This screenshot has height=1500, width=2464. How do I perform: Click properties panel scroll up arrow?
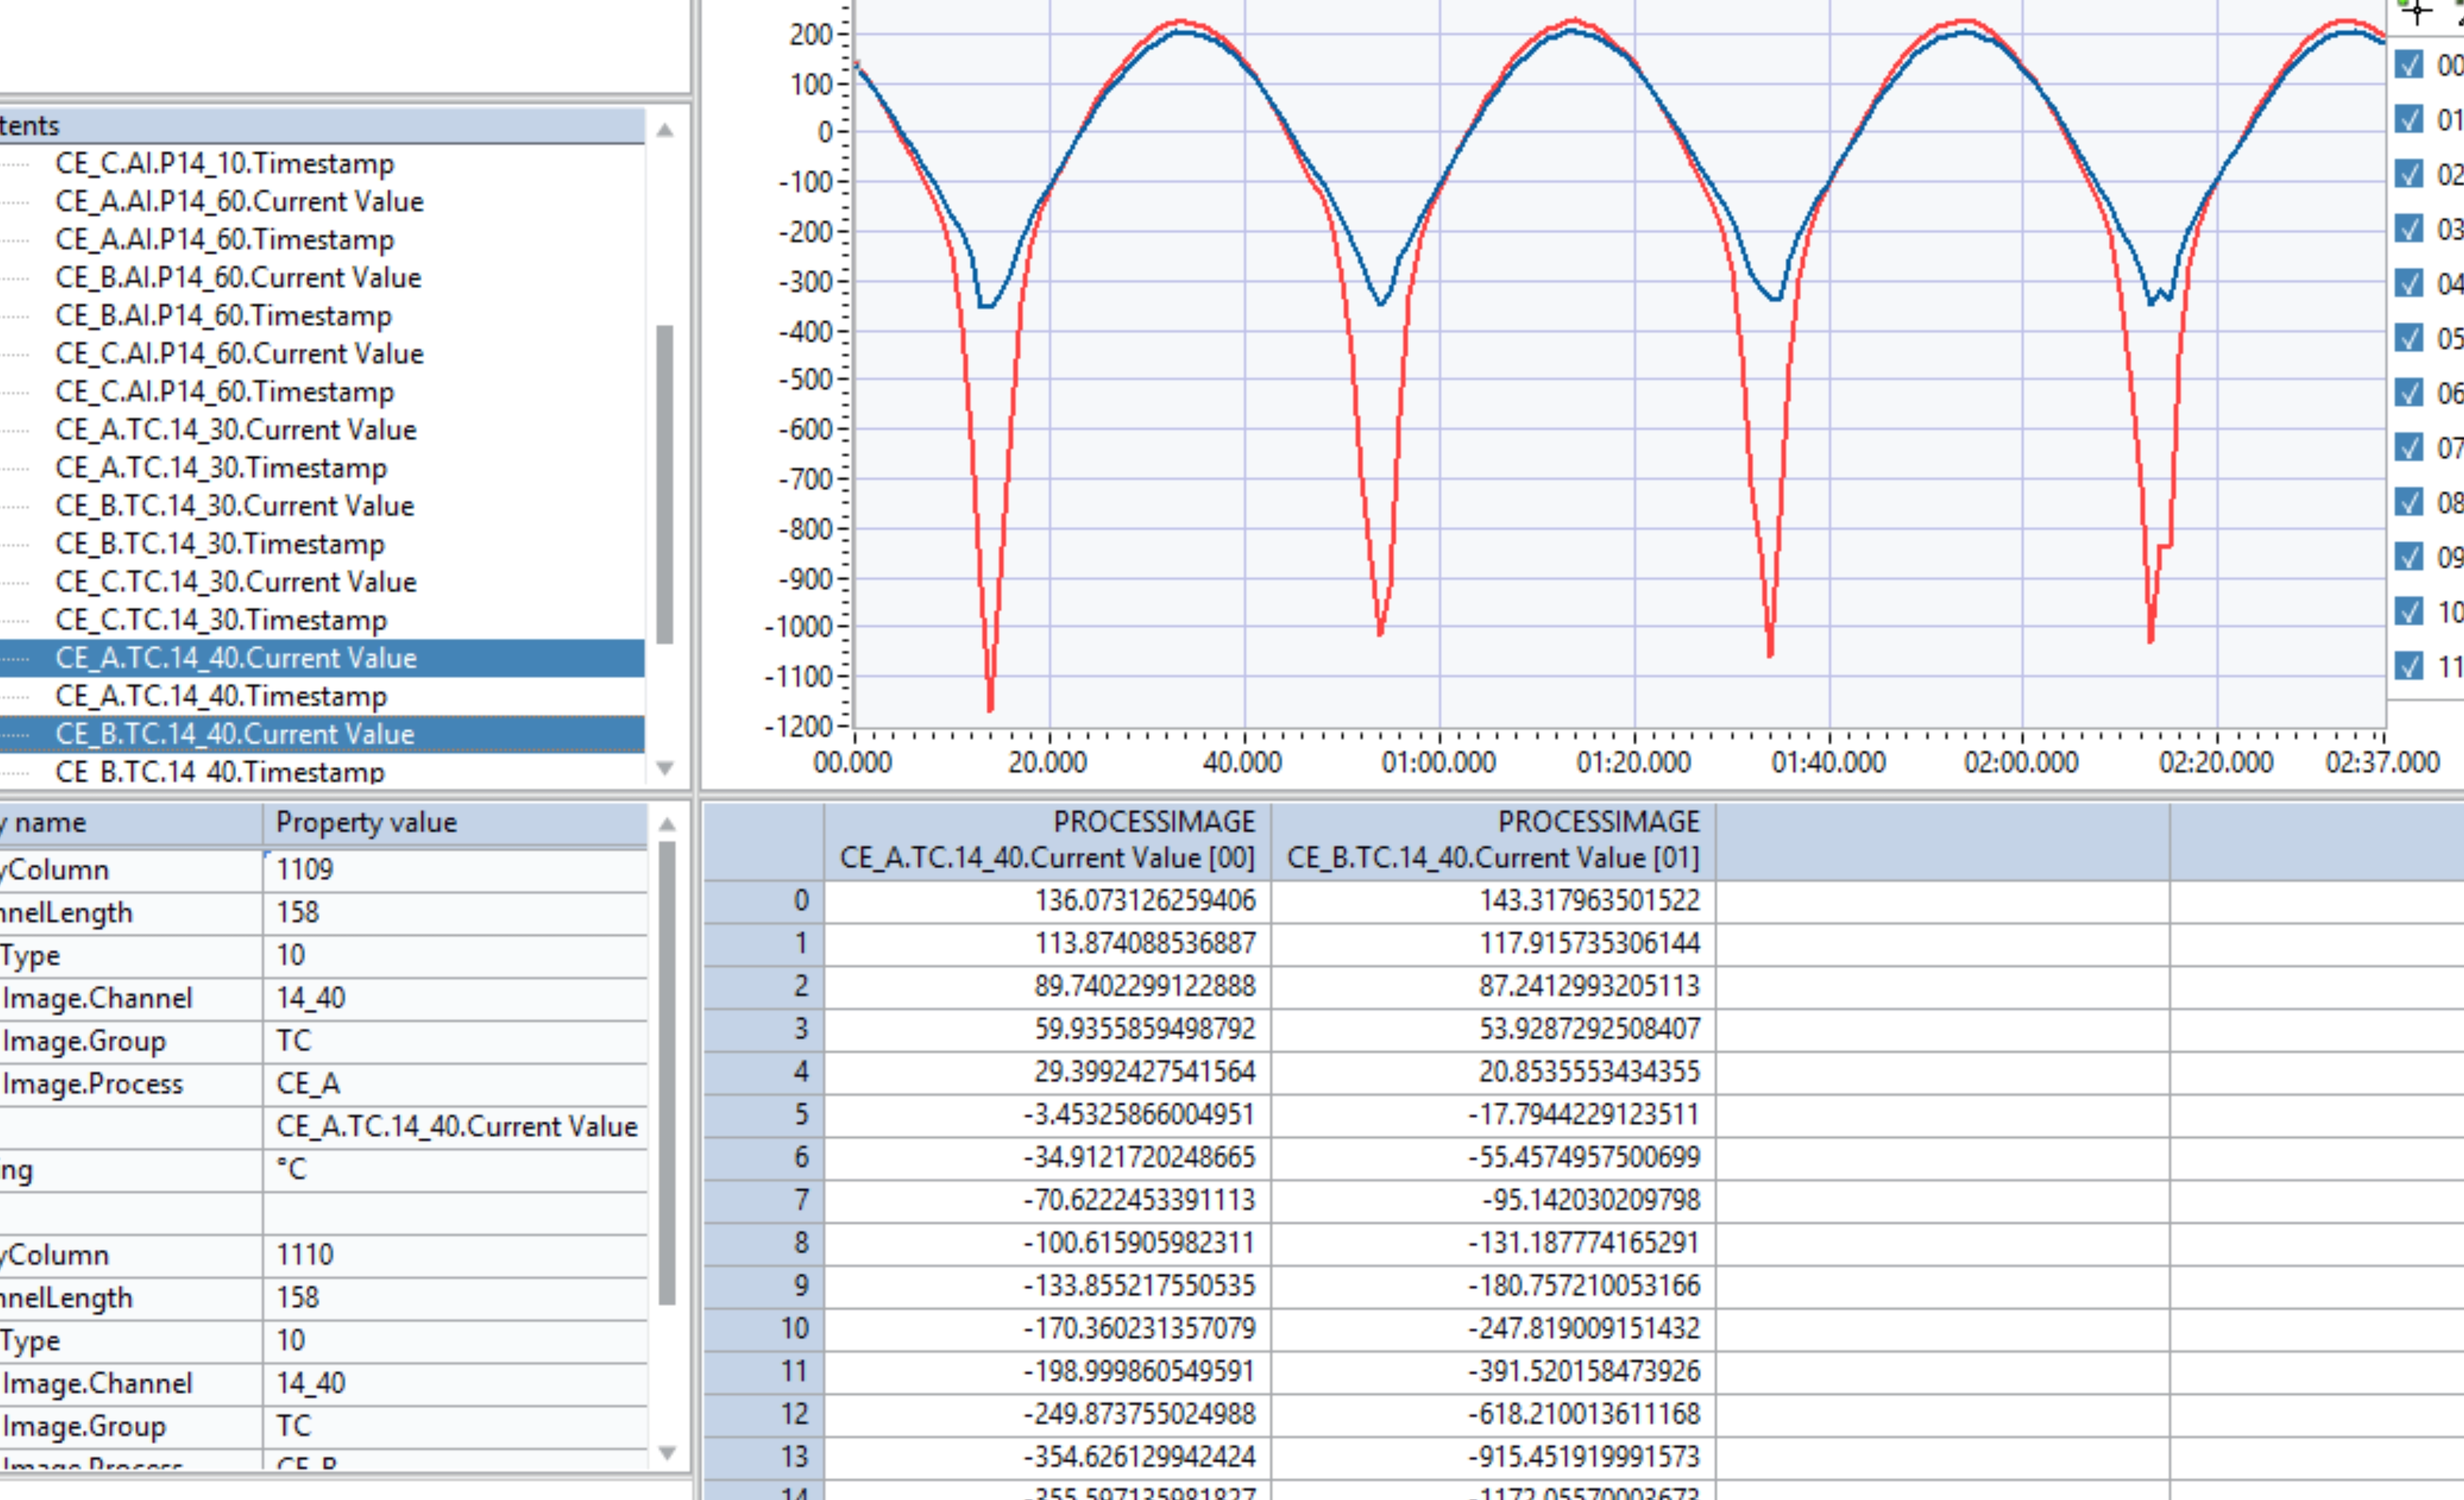point(667,825)
